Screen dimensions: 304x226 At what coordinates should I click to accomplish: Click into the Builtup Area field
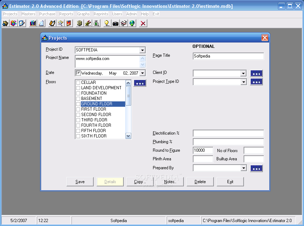tap(254, 159)
